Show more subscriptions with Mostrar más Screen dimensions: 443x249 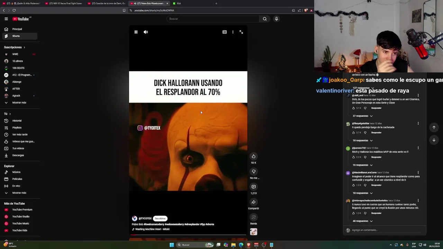click(19, 102)
